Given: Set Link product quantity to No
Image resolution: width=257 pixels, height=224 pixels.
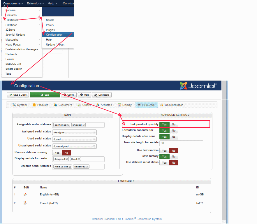Looking at the screenshot, I should [174, 125].
